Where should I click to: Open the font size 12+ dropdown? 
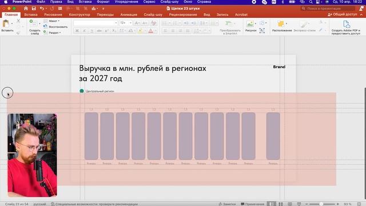130,23
